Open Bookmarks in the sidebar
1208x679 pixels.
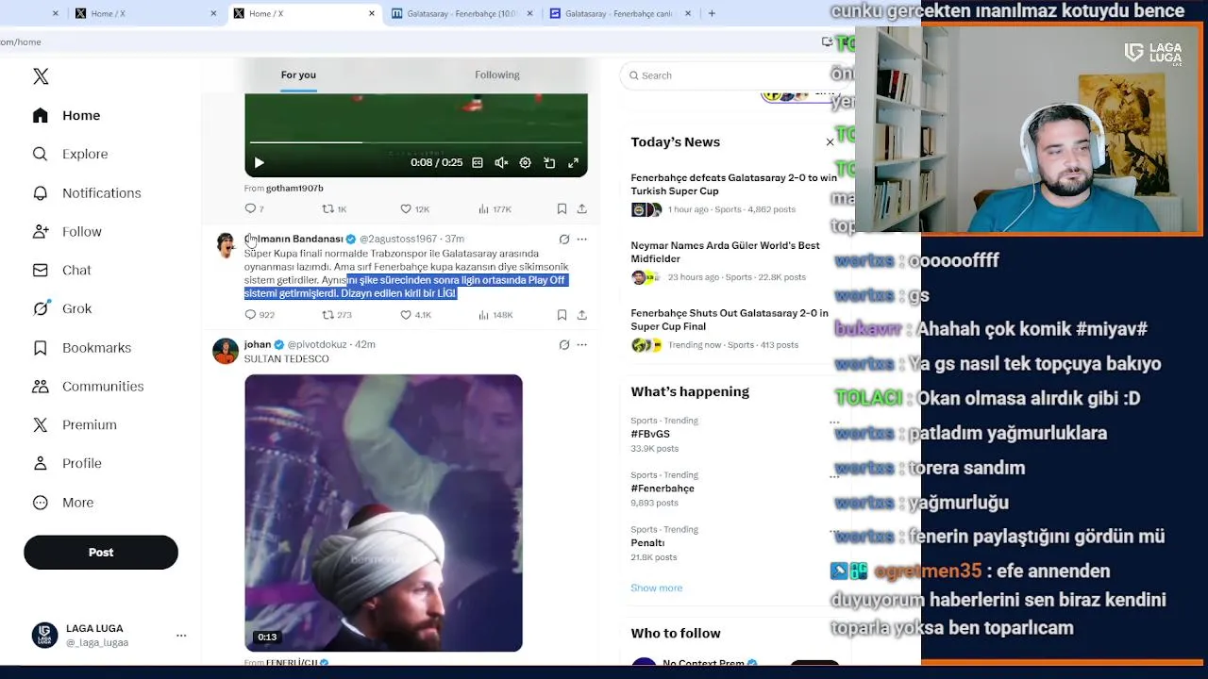point(81,347)
